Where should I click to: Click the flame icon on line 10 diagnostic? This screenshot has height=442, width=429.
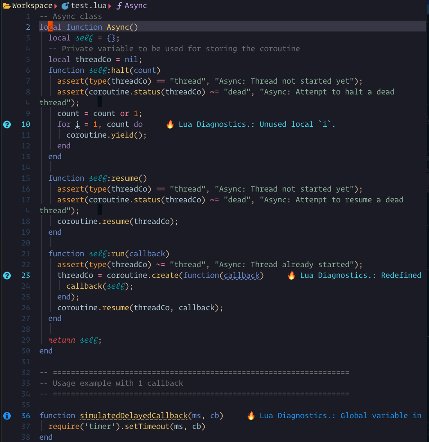pyautogui.click(x=170, y=124)
